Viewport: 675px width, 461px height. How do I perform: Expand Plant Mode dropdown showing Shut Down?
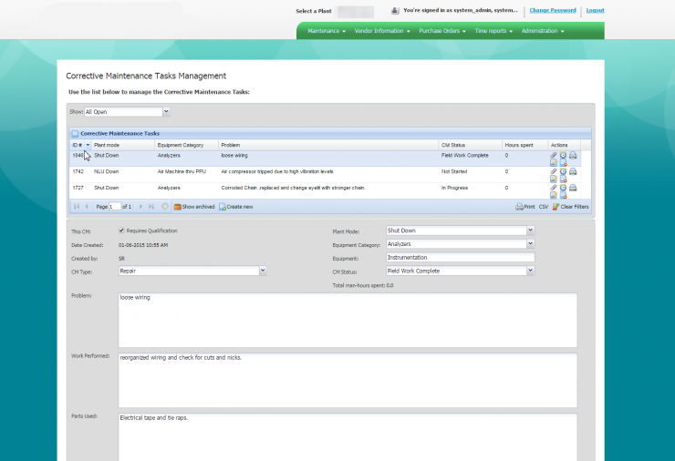coord(530,230)
